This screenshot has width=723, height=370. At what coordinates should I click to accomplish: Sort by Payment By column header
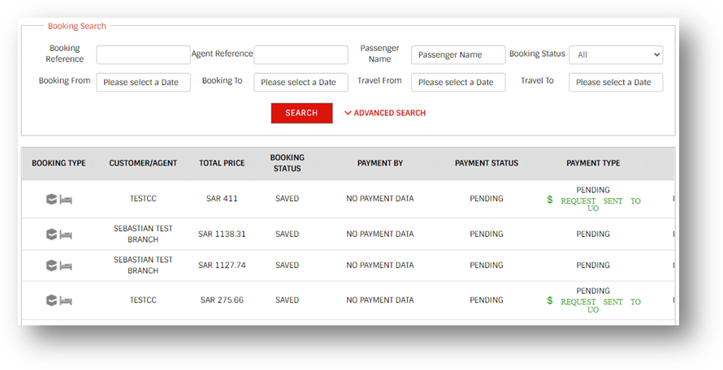(x=380, y=163)
